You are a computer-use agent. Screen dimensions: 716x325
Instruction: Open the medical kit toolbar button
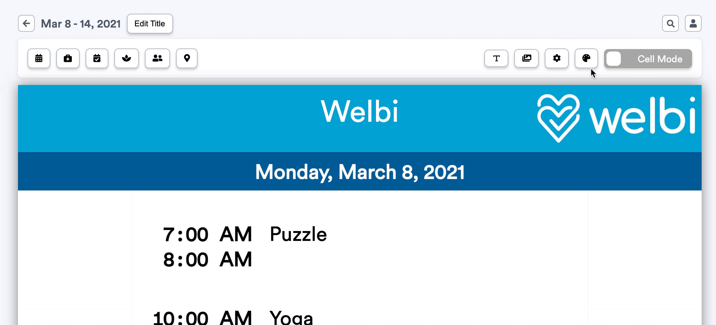(x=68, y=58)
